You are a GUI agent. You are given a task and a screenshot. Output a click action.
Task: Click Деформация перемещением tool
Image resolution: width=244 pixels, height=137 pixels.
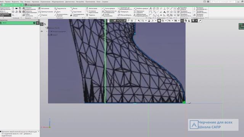coord(141,15)
